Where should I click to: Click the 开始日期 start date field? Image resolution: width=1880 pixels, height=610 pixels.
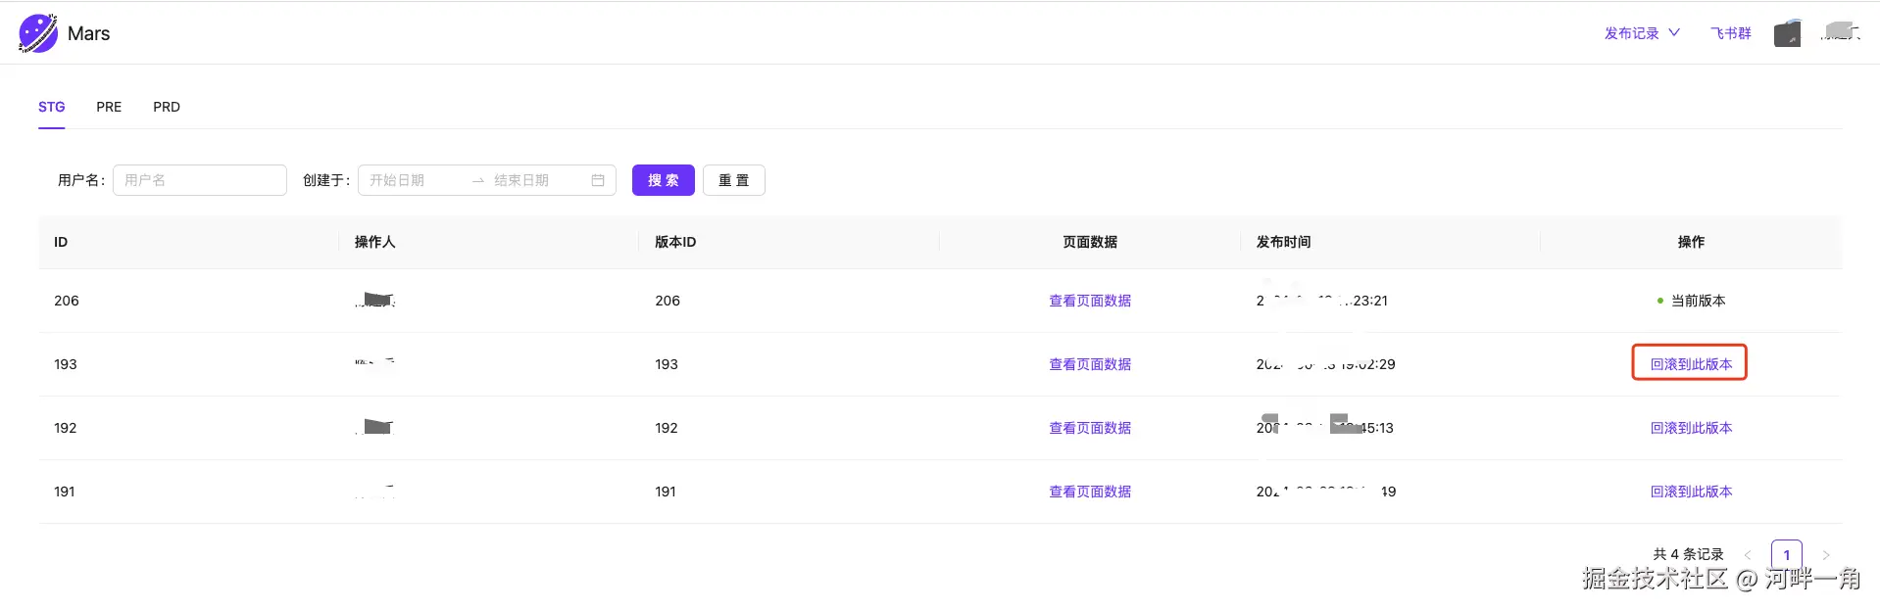[x=412, y=180]
